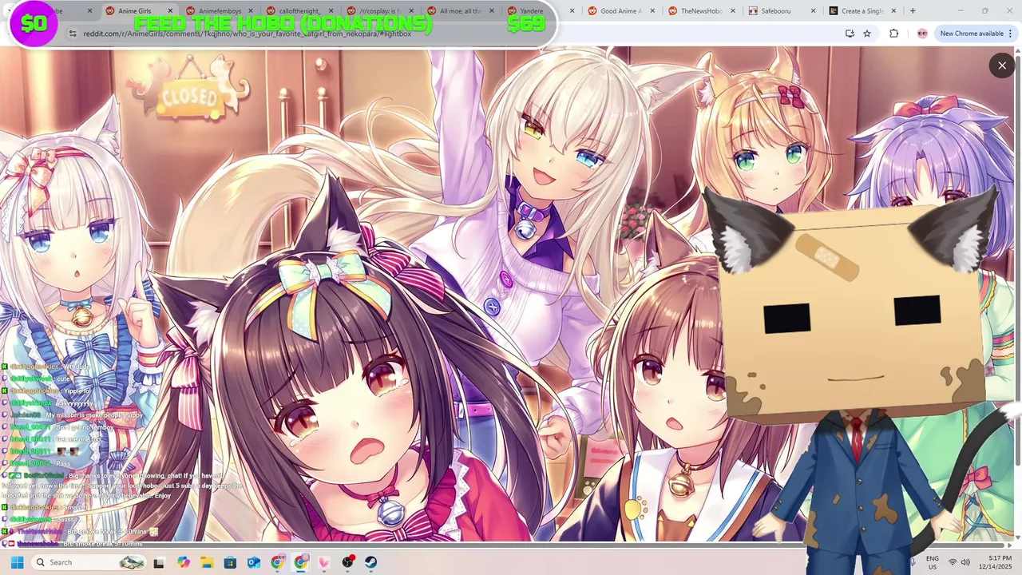
Task: Click the Nekopara catgirls image in the lightbox
Action: pos(508,295)
